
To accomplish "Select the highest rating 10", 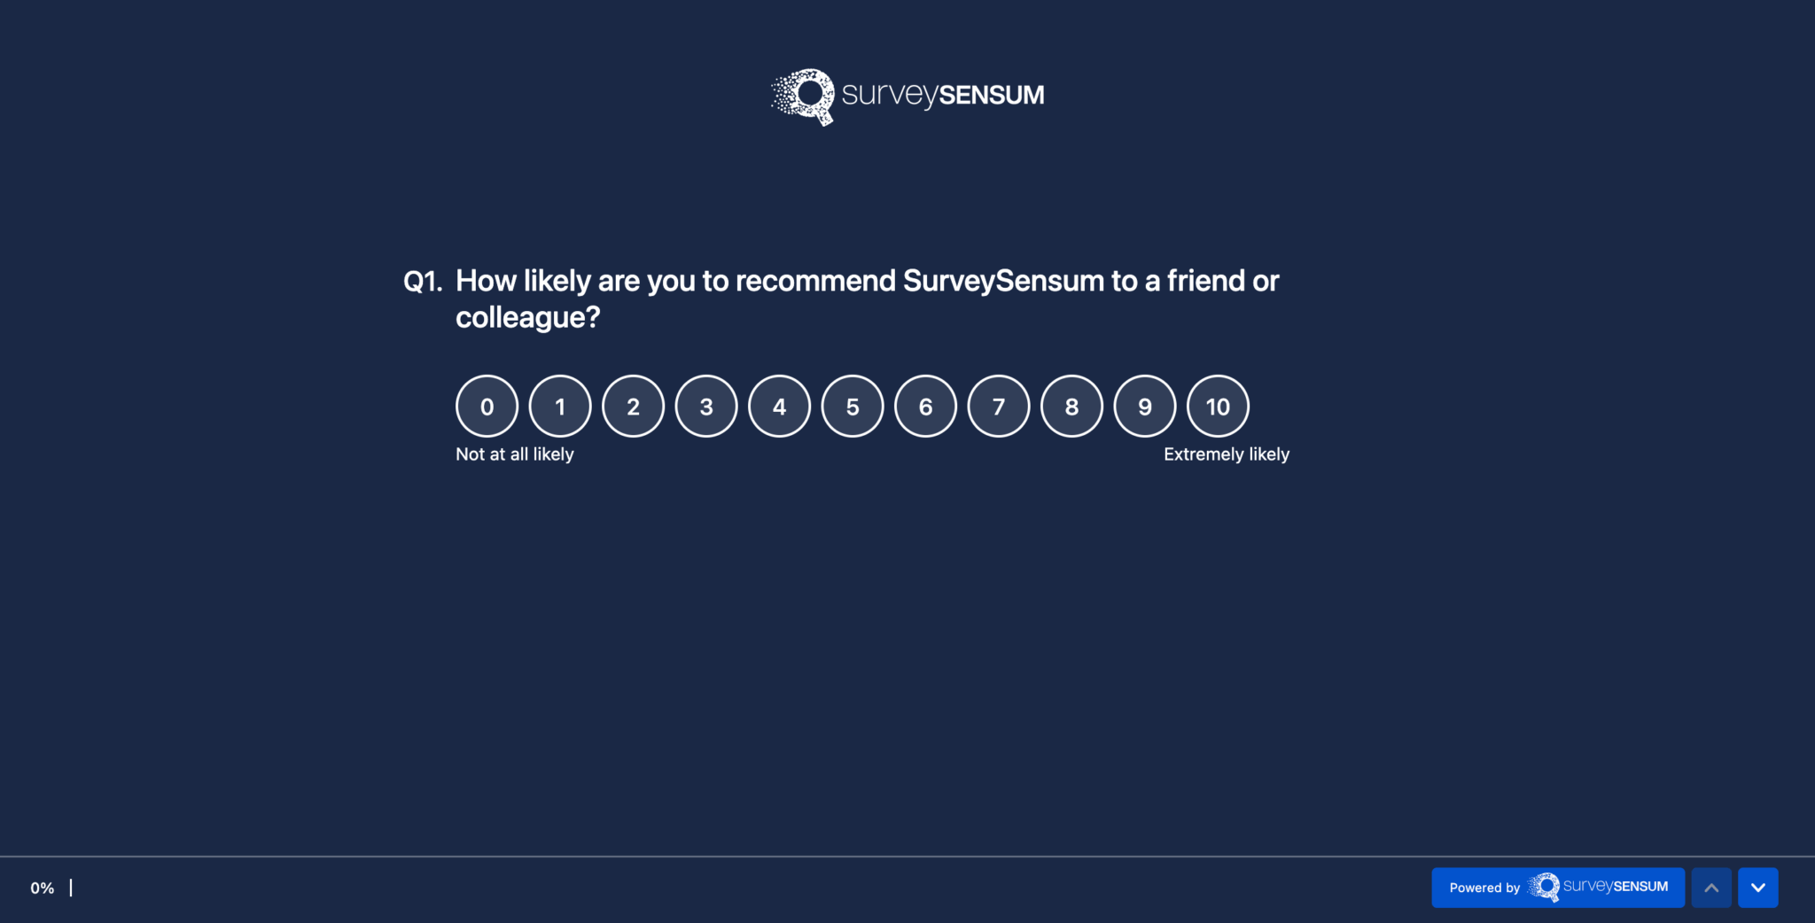I will click(1218, 407).
